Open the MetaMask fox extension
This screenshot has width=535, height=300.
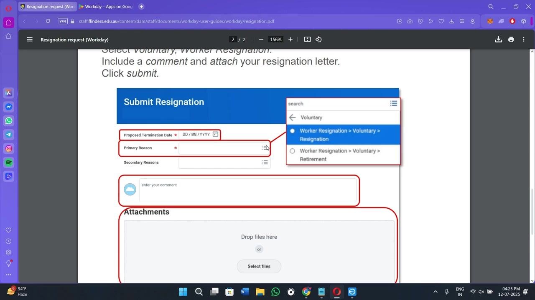(x=490, y=21)
